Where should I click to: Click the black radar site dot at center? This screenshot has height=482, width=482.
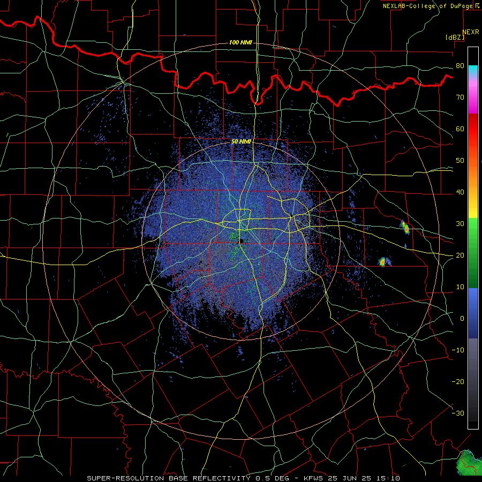tap(242, 241)
